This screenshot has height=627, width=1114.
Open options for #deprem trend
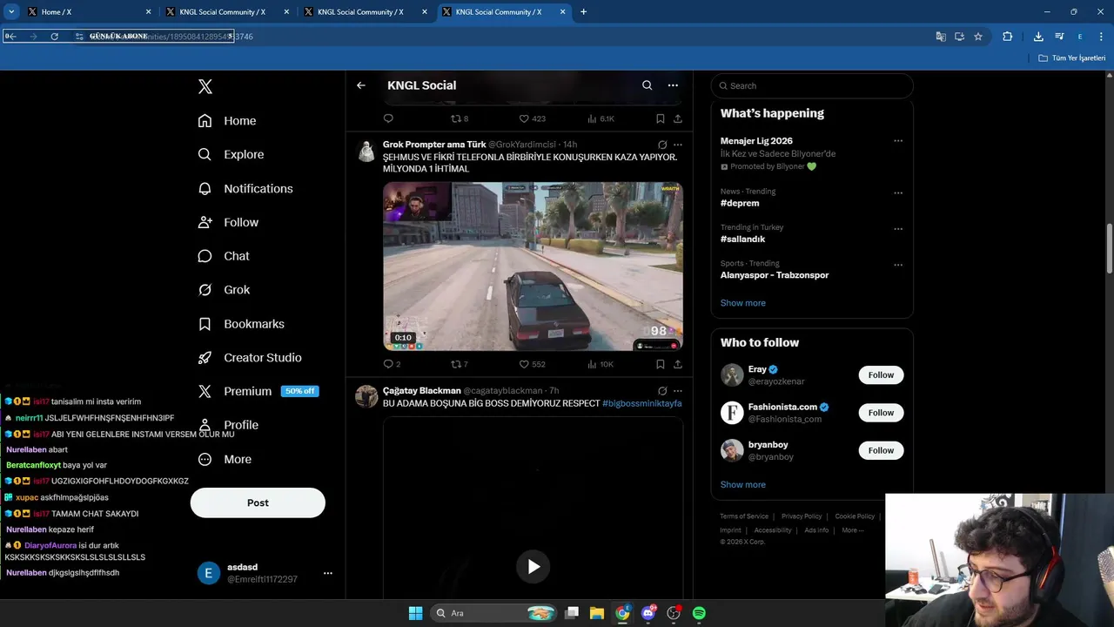[898, 192]
